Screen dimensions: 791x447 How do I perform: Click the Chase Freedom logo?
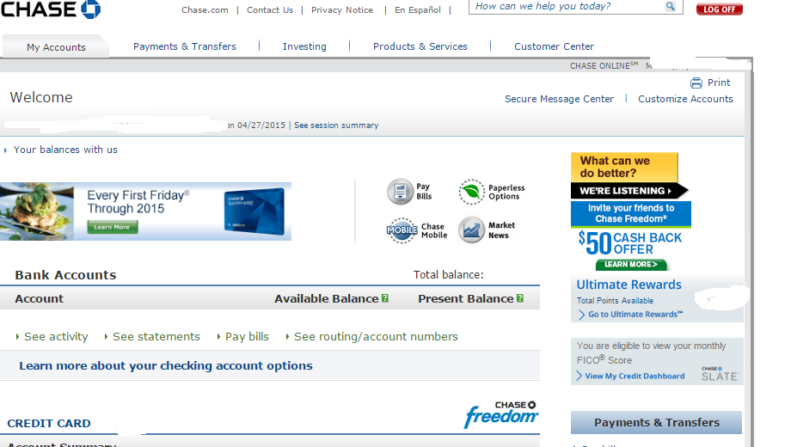pyautogui.click(x=501, y=414)
